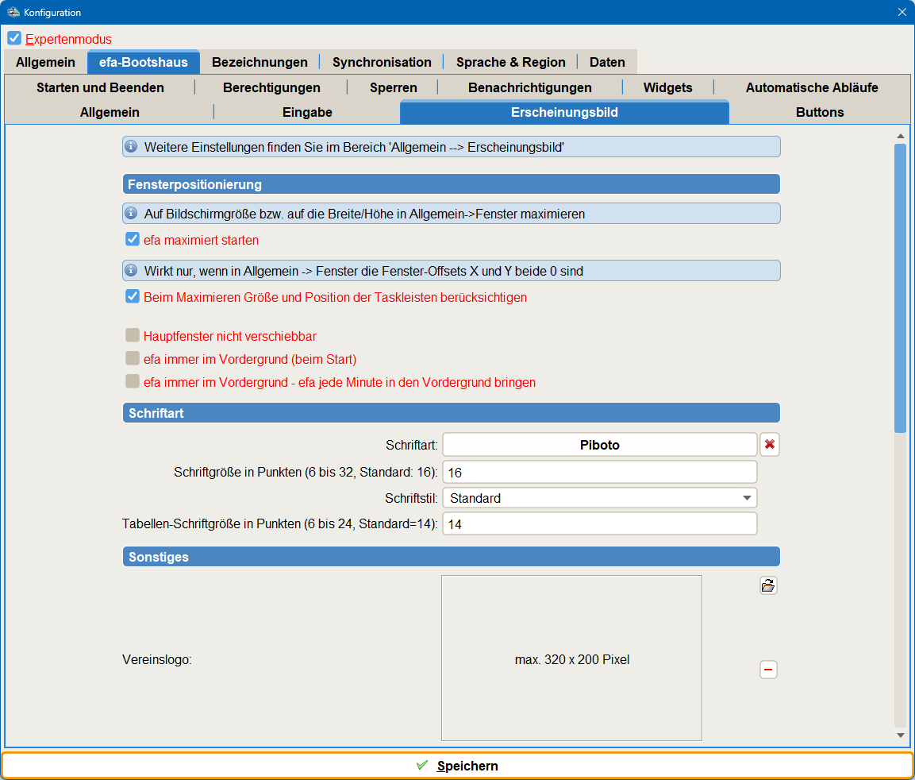Open the Schriftstil dropdown
Viewport: 915px width, 780px height.
599,499
